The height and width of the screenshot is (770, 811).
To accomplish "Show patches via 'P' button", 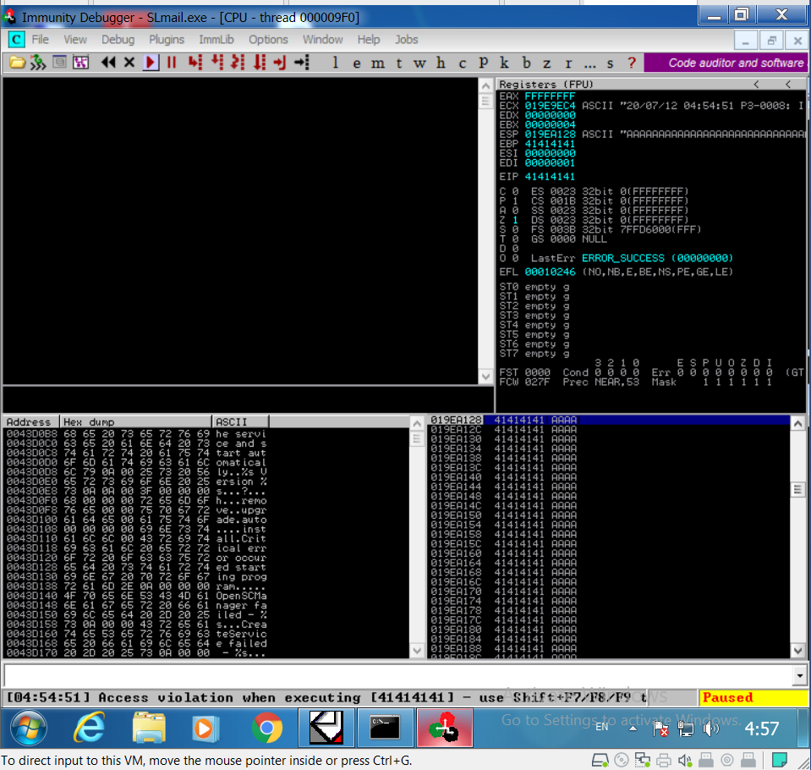I will (483, 63).
